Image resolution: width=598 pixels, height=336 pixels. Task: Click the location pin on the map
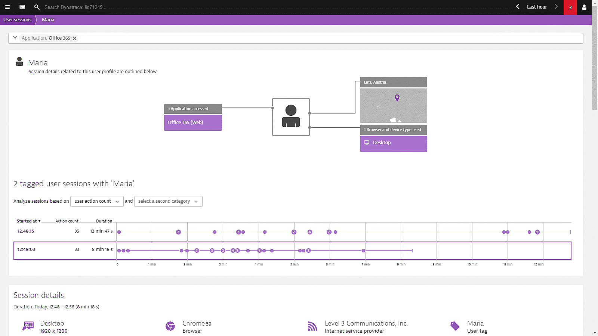pos(397,97)
